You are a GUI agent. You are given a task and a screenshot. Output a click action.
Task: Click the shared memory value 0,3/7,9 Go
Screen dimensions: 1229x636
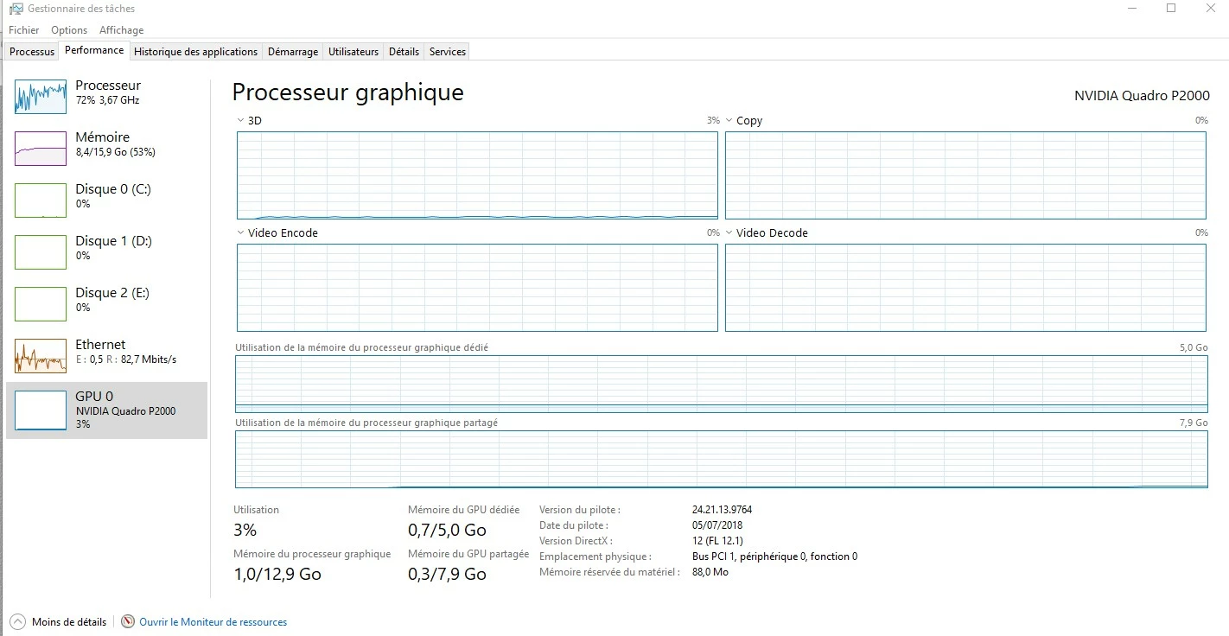pyautogui.click(x=447, y=574)
